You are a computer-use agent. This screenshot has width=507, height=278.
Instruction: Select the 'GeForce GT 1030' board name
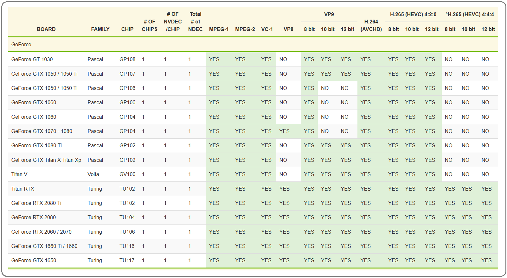pos(32,59)
